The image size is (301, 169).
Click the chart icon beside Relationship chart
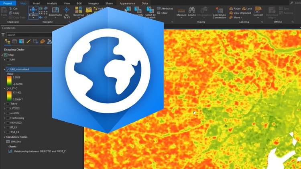tap(10, 151)
